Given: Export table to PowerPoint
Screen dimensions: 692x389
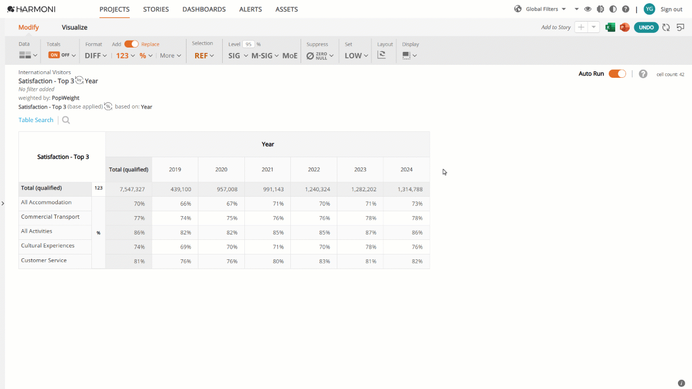Looking at the screenshot, I should [x=624, y=28].
